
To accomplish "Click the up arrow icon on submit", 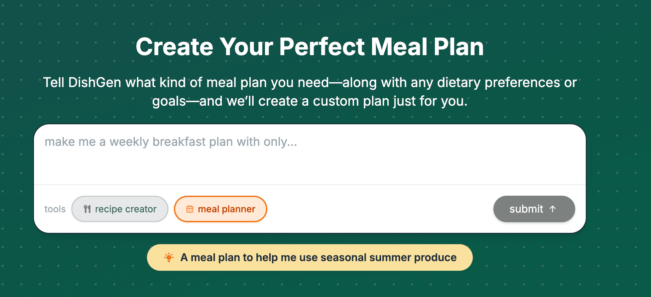I will coord(553,209).
